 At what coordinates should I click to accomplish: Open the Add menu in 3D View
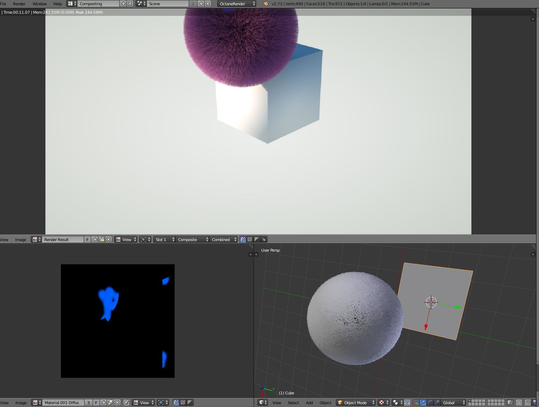309,403
